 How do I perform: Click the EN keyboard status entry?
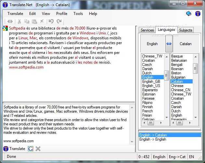(x=192, y=157)
